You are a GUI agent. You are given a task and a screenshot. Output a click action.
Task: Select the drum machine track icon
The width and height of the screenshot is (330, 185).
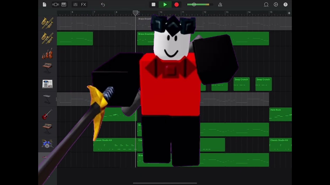[47, 84]
